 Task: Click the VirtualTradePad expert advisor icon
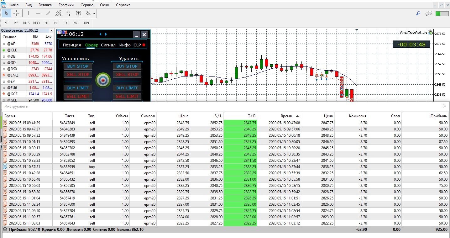pos(431,32)
